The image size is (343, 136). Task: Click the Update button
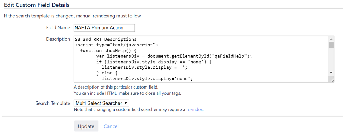86,126
